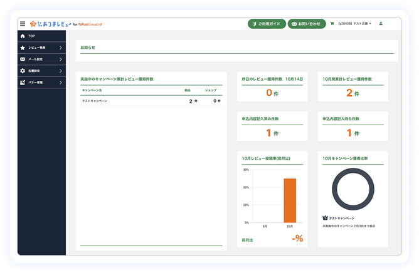Click the gear icon for 各種設定
This screenshot has width=419, height=273.
click(23, 71)
